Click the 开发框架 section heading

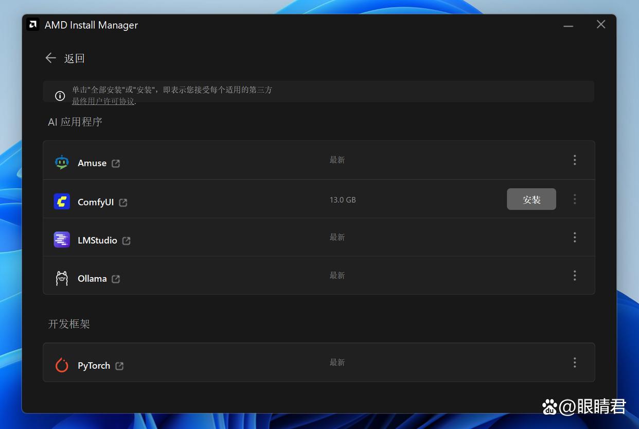[x=69, y=323]
